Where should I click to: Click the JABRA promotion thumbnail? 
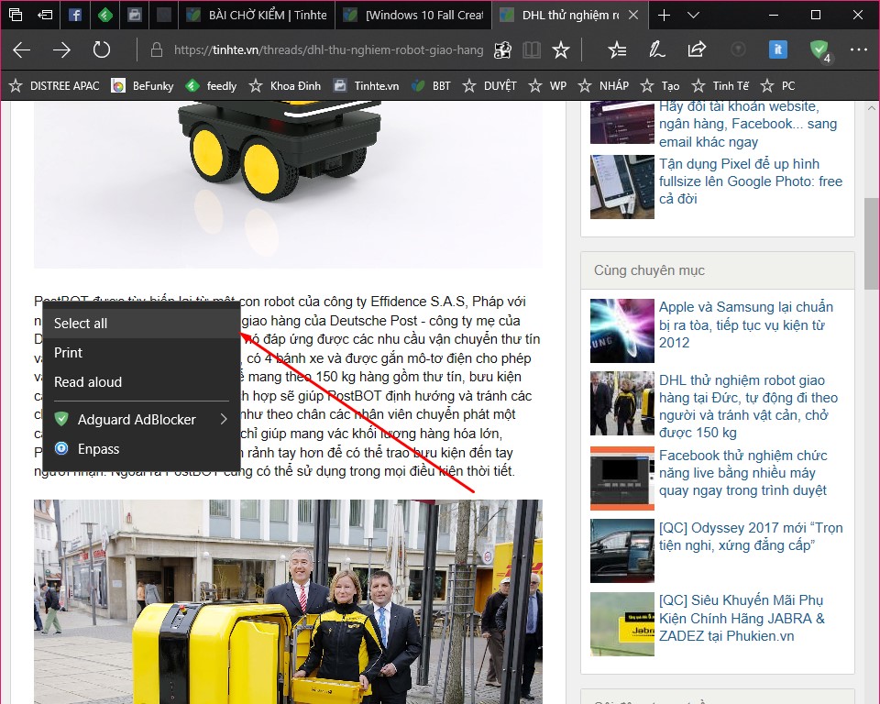pos(621,623)
